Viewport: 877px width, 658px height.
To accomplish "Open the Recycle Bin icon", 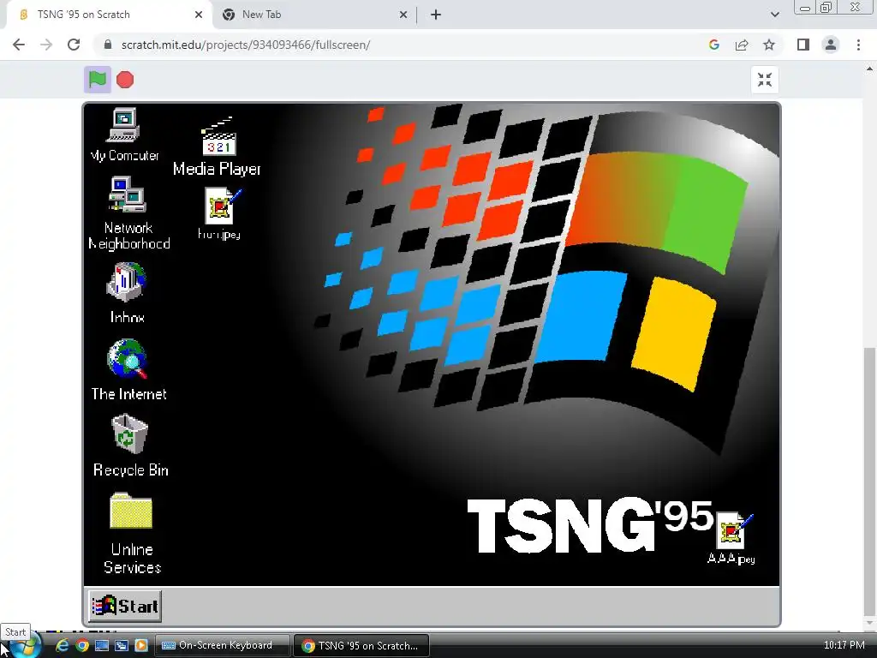I will click(130, 446).
